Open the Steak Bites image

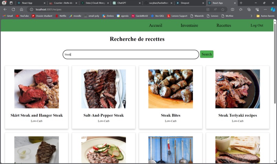point(170,89)
